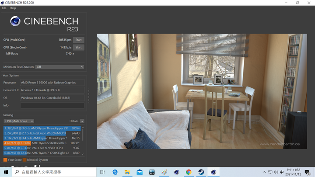Open the Help menu
This screenshot has height=177, width=315.
13,8
